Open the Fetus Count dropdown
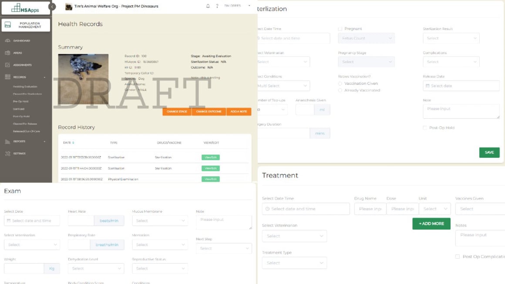Screen dimensions: 505x284 click(366, 38)
